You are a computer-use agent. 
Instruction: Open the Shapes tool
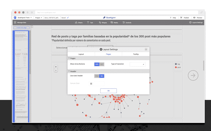pyautogui.click(x=102, y=23)
